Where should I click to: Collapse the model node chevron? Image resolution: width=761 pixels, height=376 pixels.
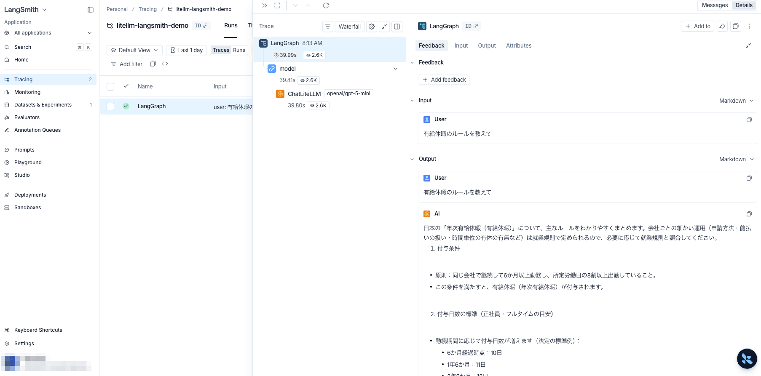click(x=396, y=69)
